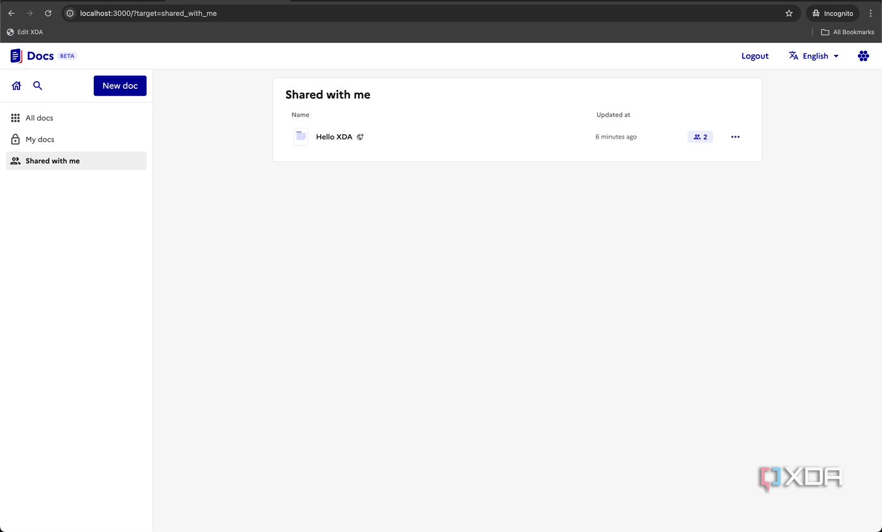This screenshot has width=882, height=532.
Task: Click the Updated at column header
Action: 614,115
